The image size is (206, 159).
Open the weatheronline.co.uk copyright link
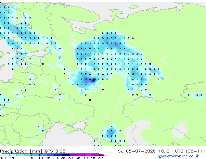pyautogui.click(x=179, y=156)
